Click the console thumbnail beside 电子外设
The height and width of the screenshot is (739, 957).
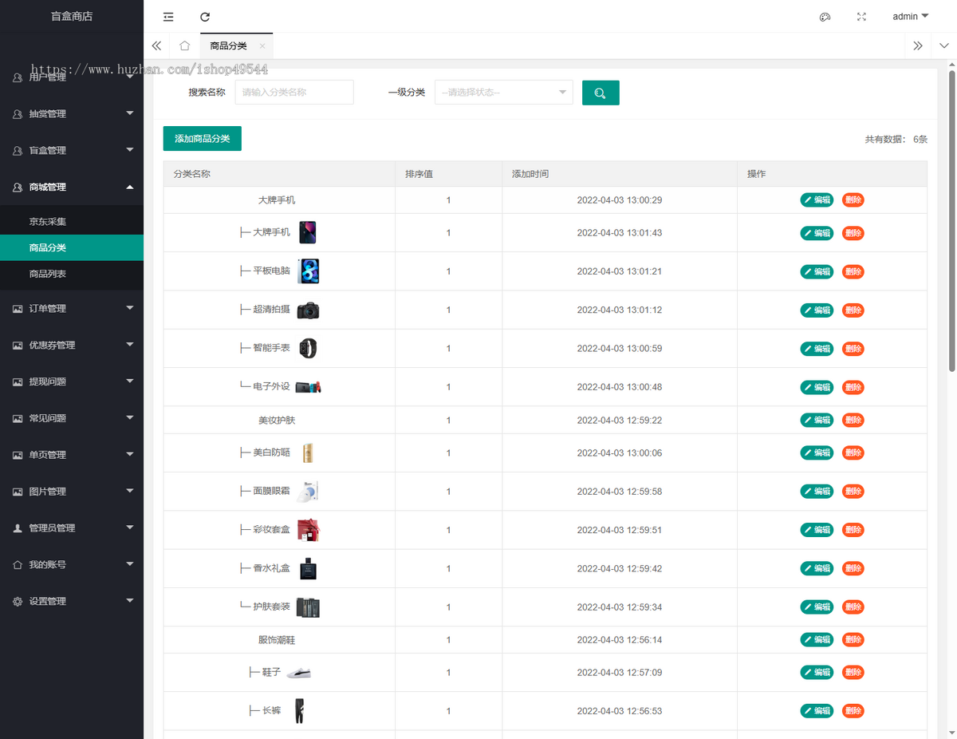coord(309,387)
